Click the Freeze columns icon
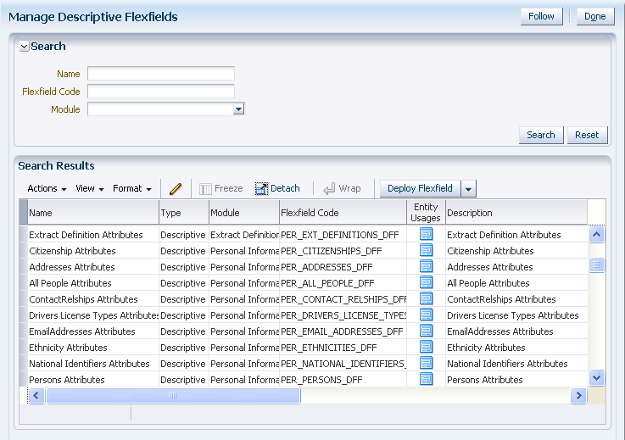Screen dimensions: 625x440 pos(205,189)
